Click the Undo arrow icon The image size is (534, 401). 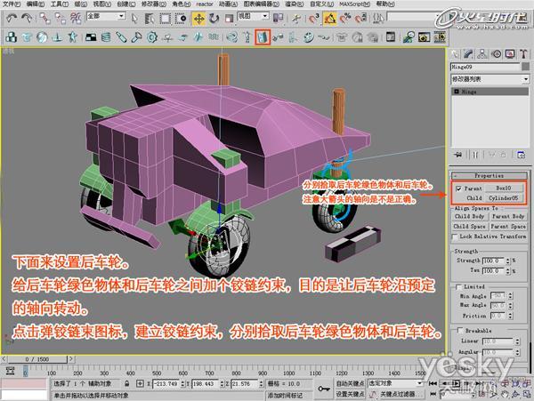coord(12,18)
